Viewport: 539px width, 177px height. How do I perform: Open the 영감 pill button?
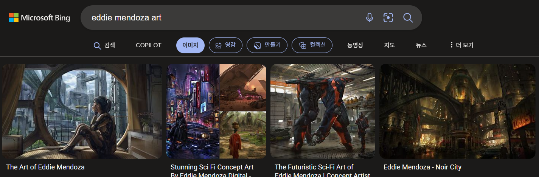(225, 45)
